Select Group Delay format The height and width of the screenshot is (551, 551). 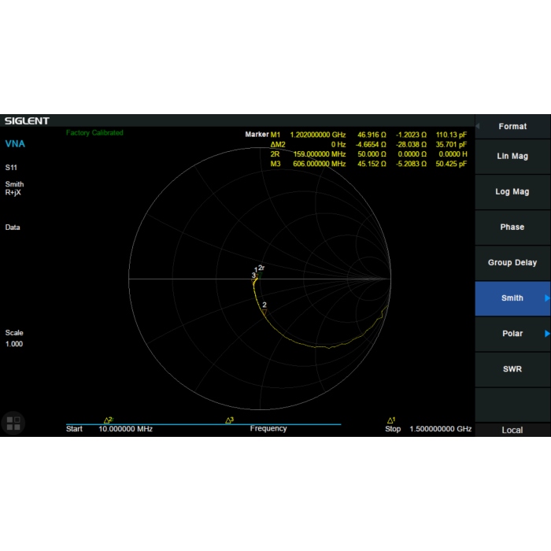coord(512,263)
